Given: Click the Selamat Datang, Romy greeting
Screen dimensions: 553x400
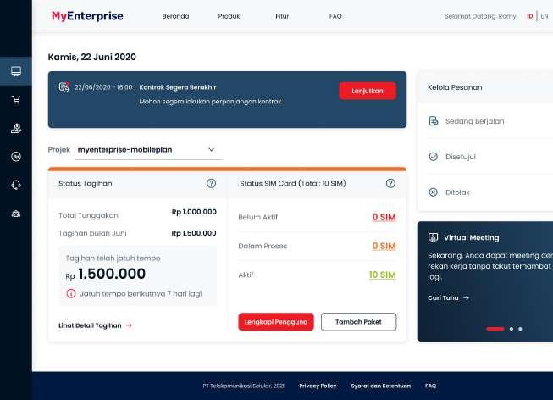Looking at the screenshot, I should [x=480, y=16].
